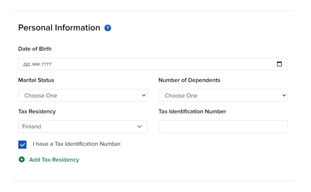Click the chevron on the Marital Status dropdown
Screen dimensions: 311x192
point(144,95)
